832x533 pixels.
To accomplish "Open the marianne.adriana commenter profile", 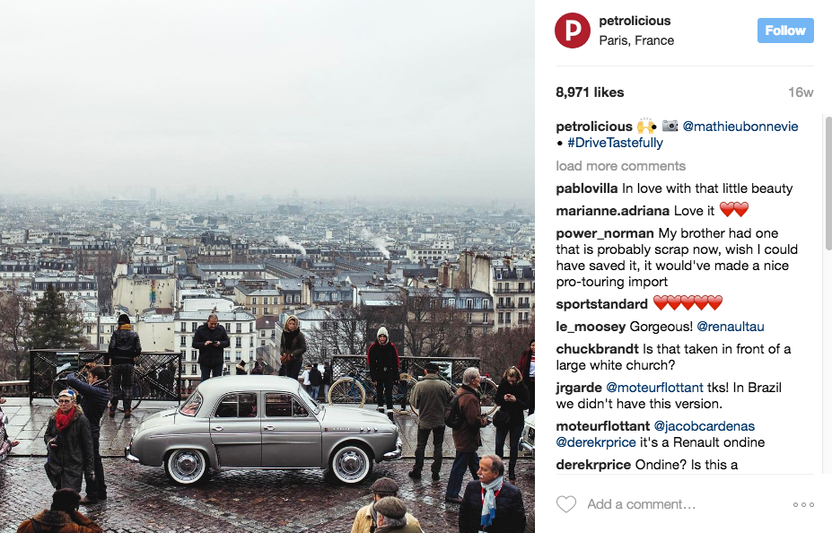I will tap(613, 211).
